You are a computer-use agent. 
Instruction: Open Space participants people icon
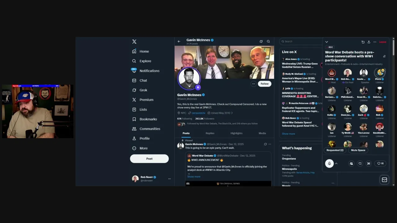click(x=351, y=164)
